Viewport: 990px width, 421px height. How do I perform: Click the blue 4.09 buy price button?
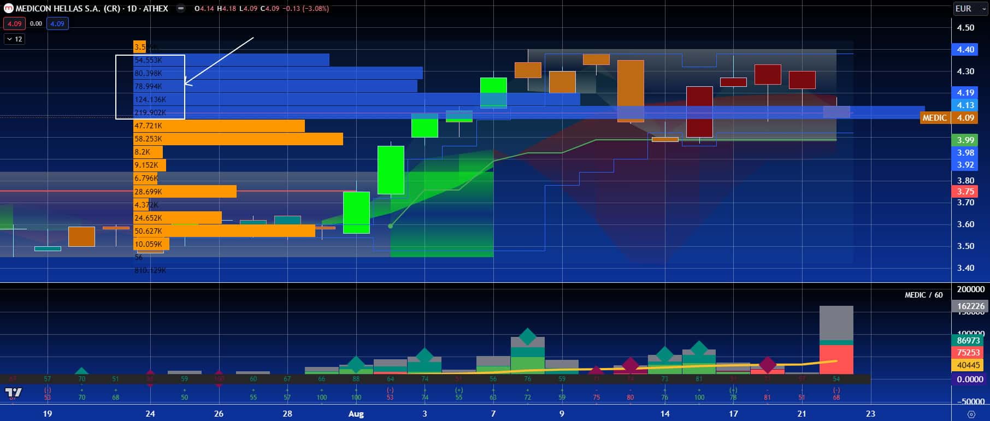tap(57, 23)
